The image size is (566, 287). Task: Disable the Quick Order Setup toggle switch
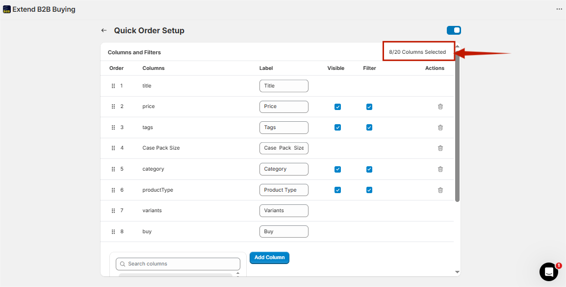[454, 31]
